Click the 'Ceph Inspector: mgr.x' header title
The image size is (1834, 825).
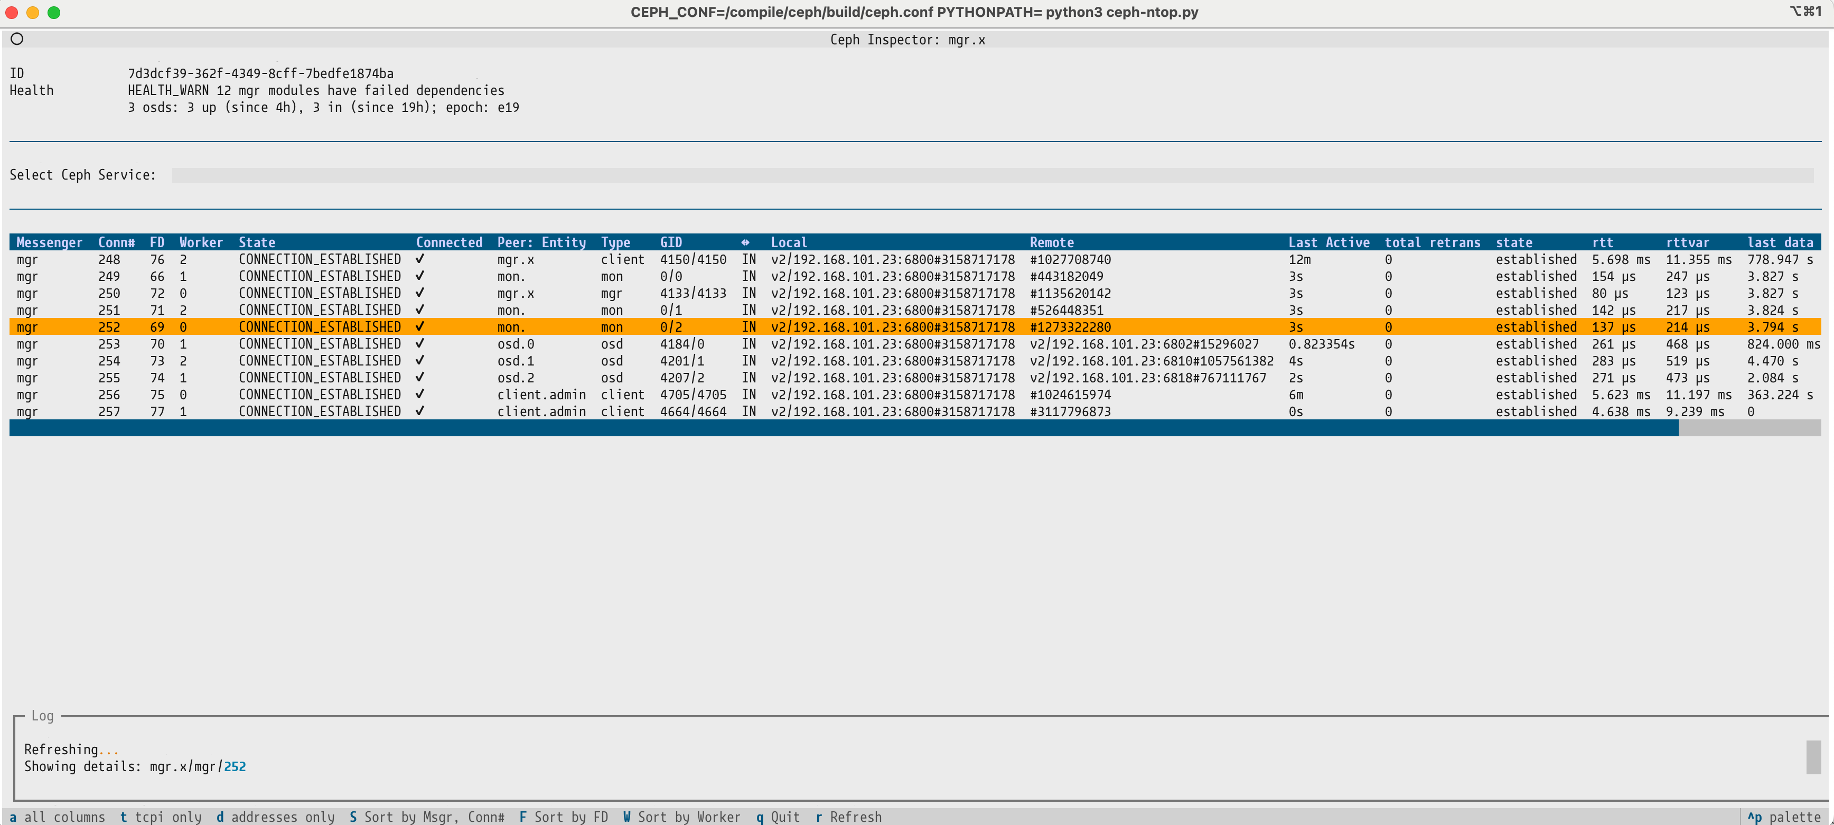click(907, 40)
